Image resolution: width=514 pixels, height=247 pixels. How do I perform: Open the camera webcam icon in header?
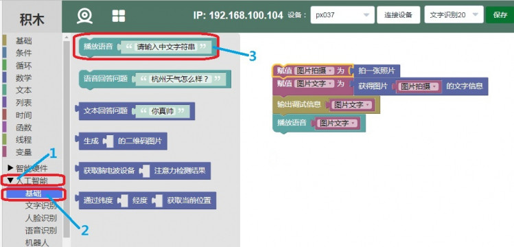coord(84,15)
